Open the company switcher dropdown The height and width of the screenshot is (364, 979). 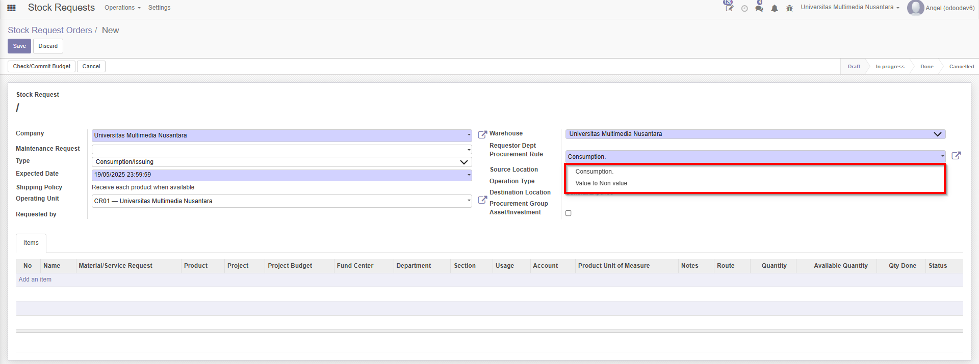coord(850,7)
